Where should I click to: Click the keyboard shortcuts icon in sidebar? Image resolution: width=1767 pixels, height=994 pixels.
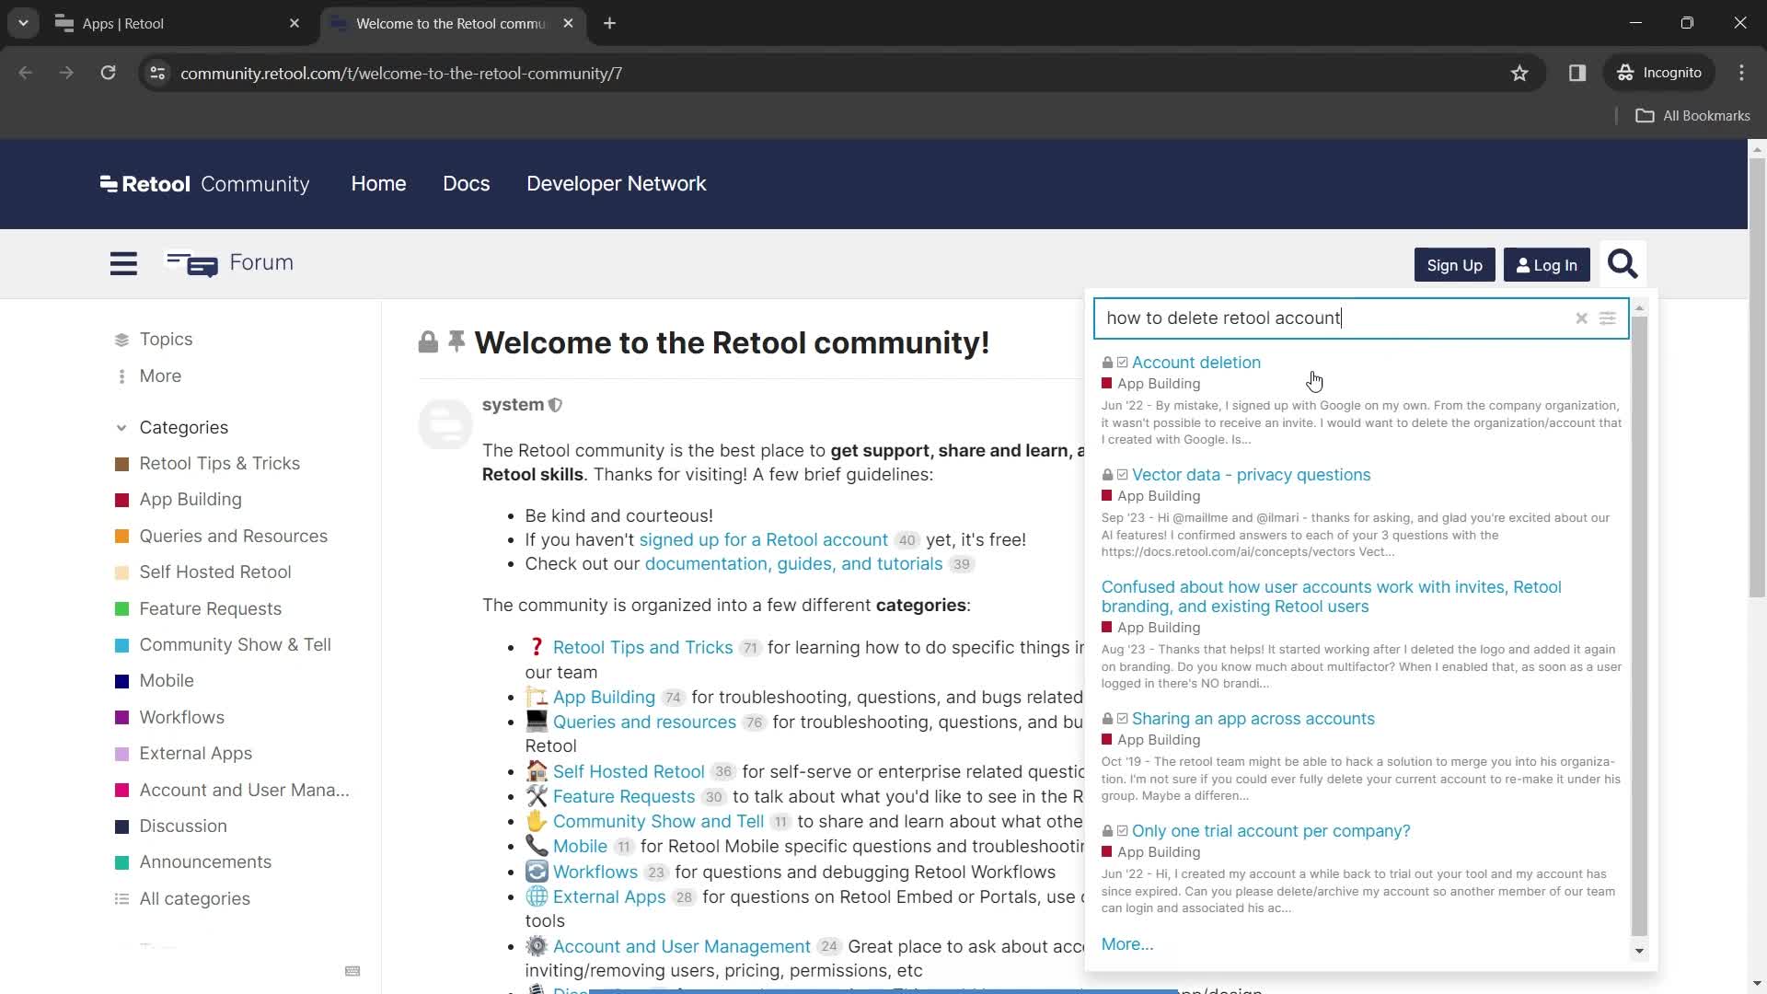(352, 971)
